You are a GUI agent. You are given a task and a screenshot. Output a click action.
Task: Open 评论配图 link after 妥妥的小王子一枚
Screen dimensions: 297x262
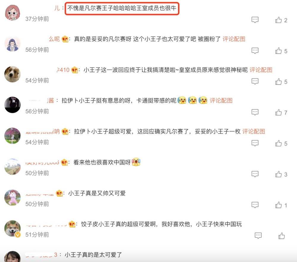[x=254, y=132]
